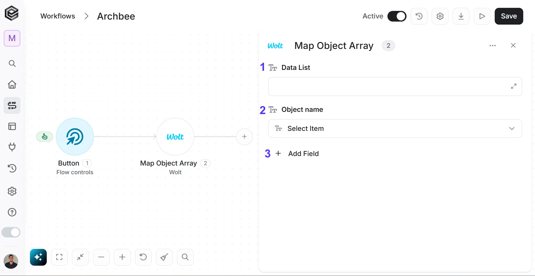535x276 pixels.
Task: Toggle the Active workflow switch
Action: point(397,16)
